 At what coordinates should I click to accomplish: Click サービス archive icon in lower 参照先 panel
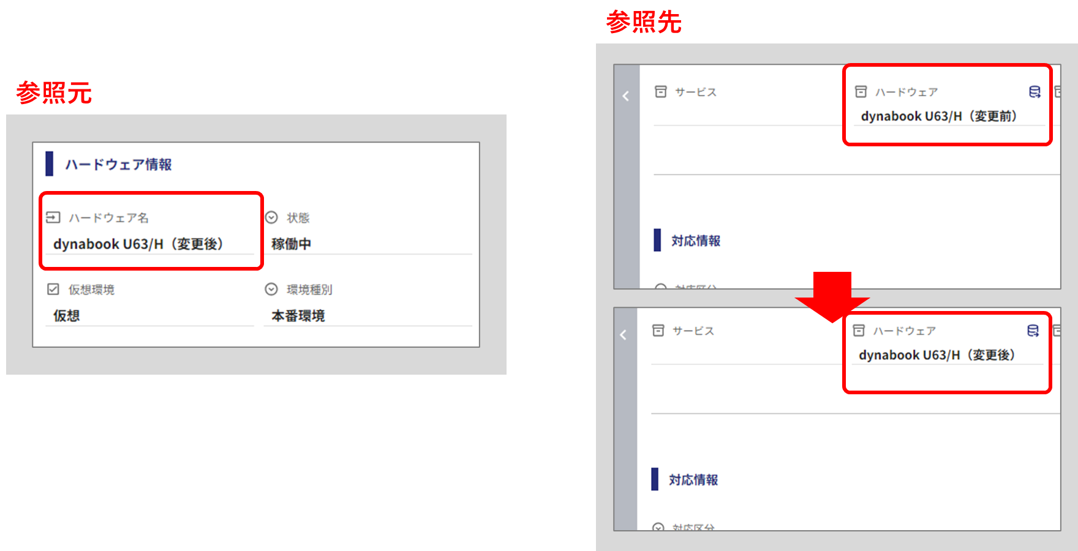coord(658,331)
